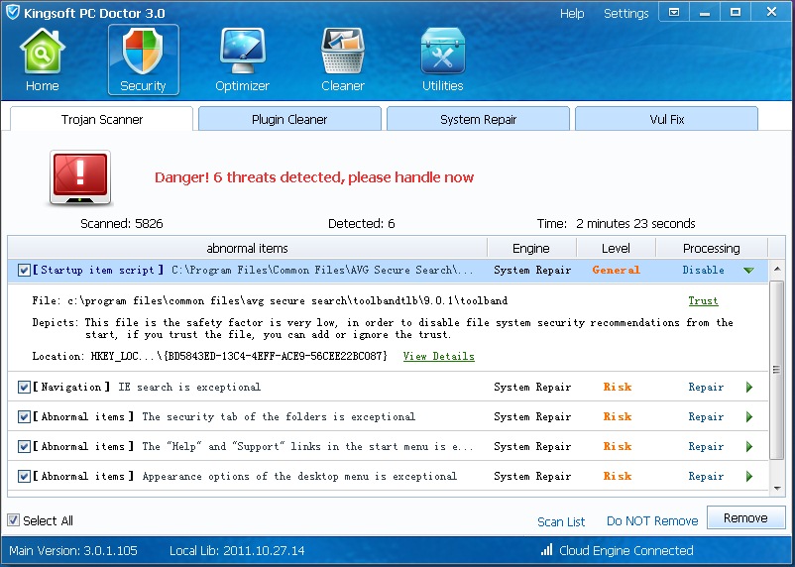Open the Settings menu

[626, 14]
